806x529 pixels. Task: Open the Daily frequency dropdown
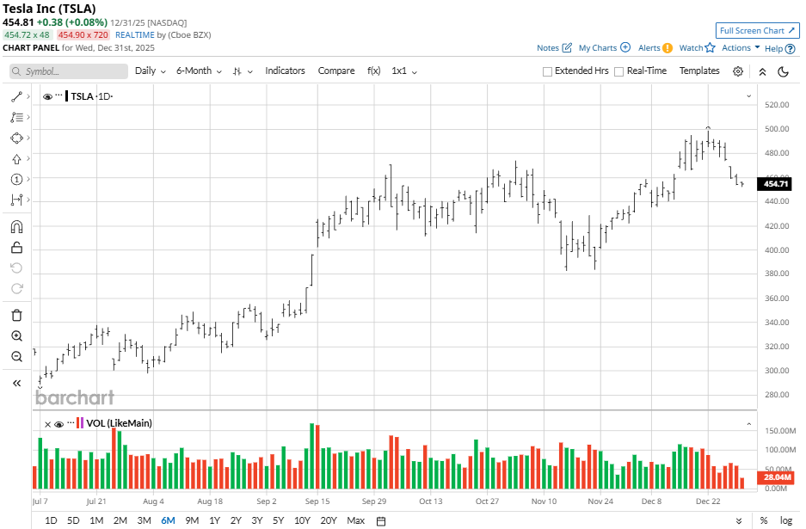click(150, 71)
